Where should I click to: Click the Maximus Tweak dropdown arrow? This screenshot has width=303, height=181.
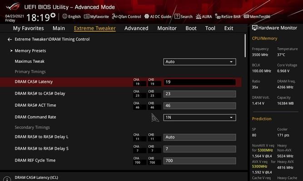click(x=231, y=62)
